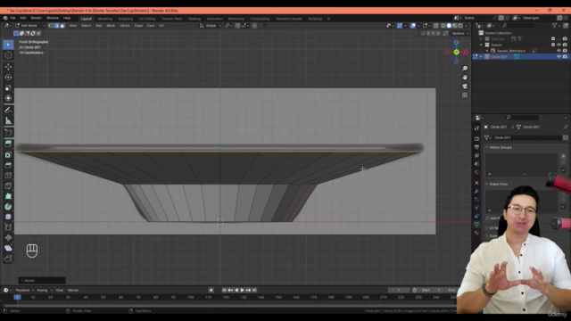Play the animation in timeline

(x=242, y=291)
